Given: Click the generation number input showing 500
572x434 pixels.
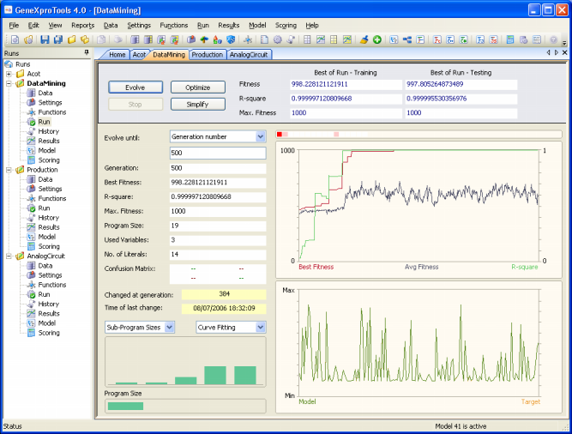Looking at the screenshot, I should [x=218, y=153].
